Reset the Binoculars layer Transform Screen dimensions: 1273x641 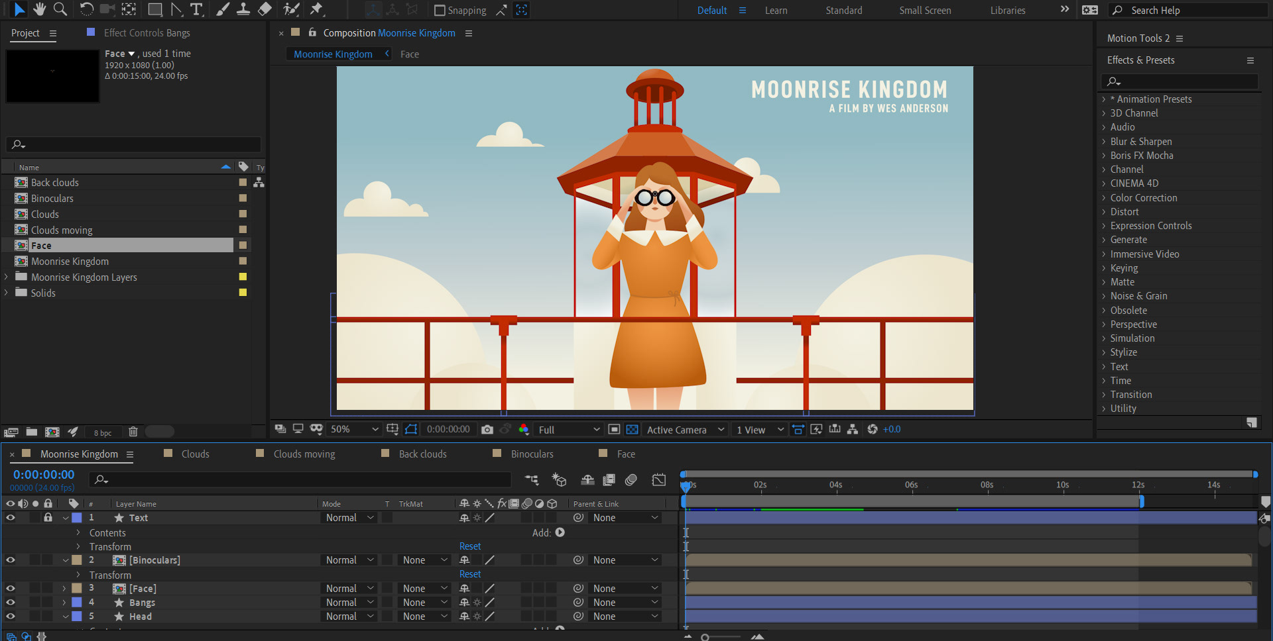470,574
